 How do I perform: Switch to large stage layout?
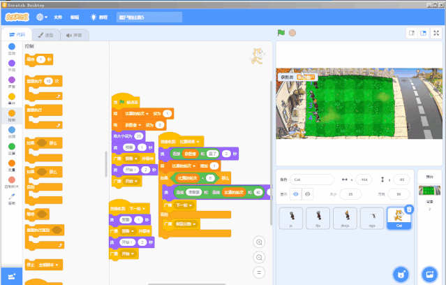(x=423, y=33)
